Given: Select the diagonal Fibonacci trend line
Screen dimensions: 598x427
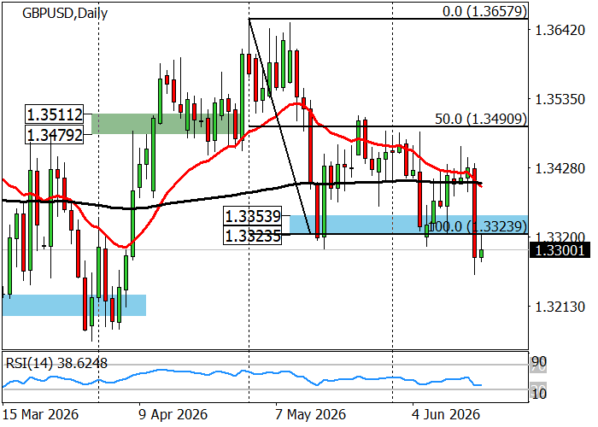Looking at the screenshot, I should pos(279,126).
